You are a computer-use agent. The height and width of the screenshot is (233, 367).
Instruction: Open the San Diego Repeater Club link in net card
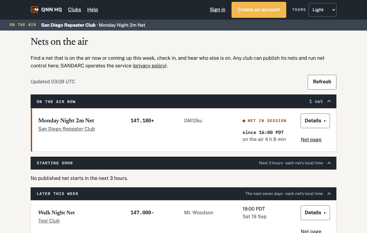(x=67, y=129)
